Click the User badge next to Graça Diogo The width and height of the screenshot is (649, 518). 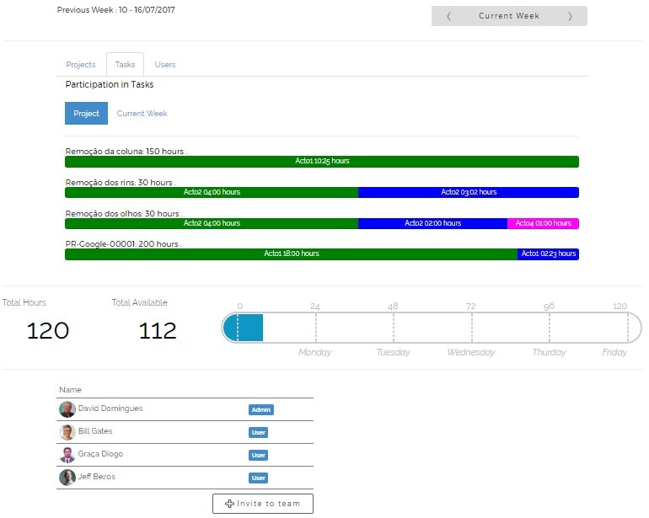click(258, 455)
